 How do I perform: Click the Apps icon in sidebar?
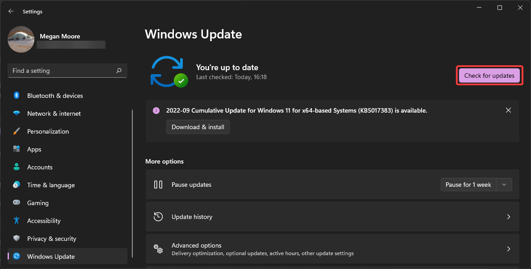[x=17, y=149]
